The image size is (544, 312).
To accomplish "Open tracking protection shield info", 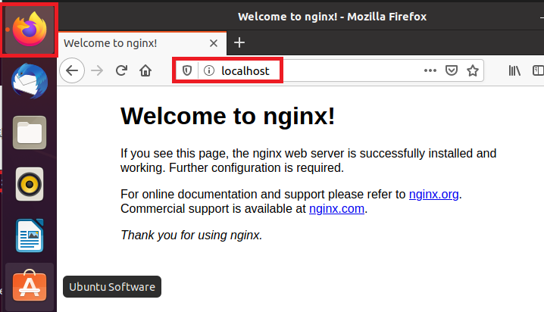I will coord(187,70).
